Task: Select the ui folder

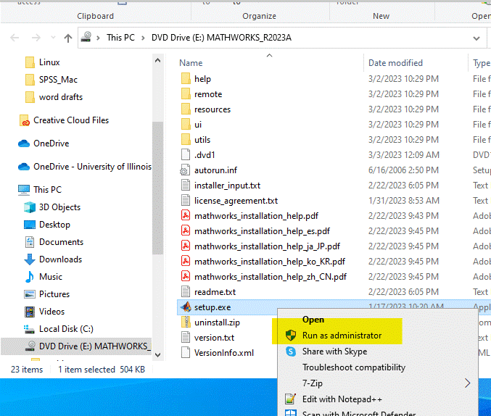Action: 191,125
